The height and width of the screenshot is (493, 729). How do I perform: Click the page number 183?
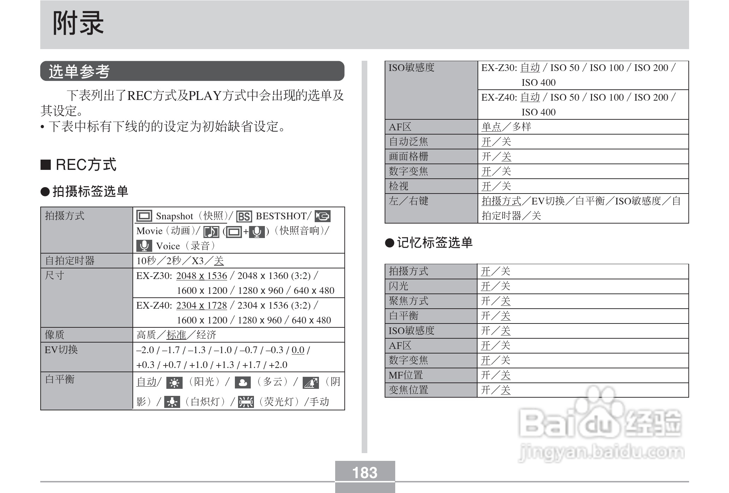click(x=364, y=472)
